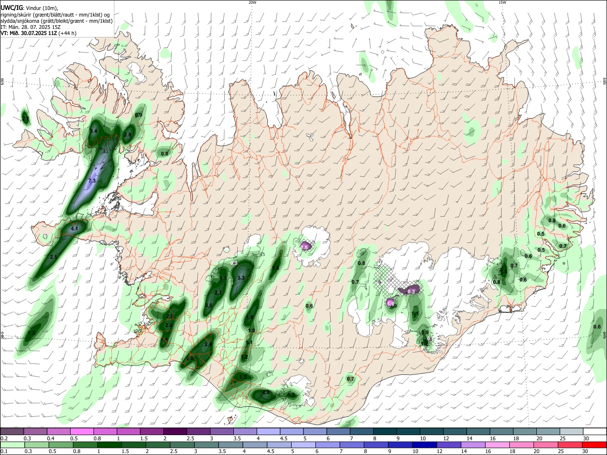Click the pink snow legend swatch between 0.5 and 0.8
607x455 pixels.
(82, 431)
